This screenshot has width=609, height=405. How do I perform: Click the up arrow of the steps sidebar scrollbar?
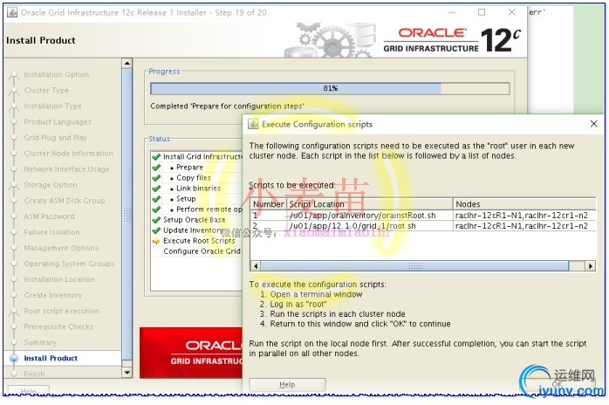tap(127, 64)
